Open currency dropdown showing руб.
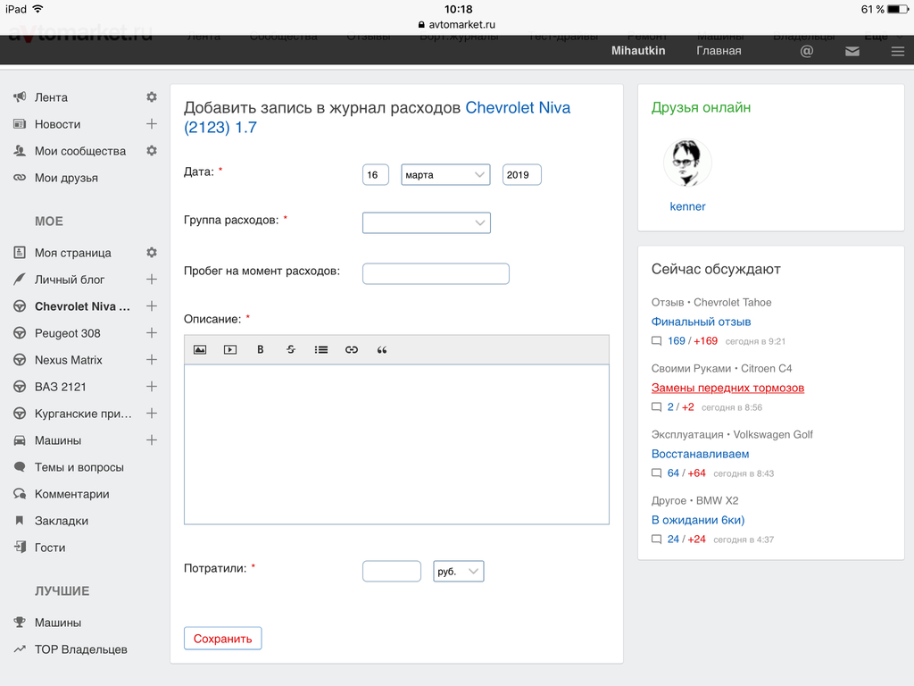This screenshot has width=914, height=686. pyautogui.click(x=458, y=571)
